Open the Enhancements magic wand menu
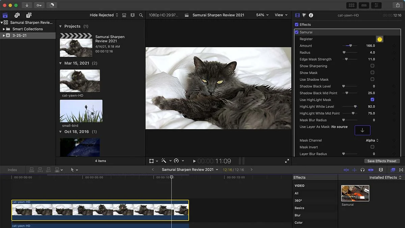 pyautogui.click(x=164, y=161)
